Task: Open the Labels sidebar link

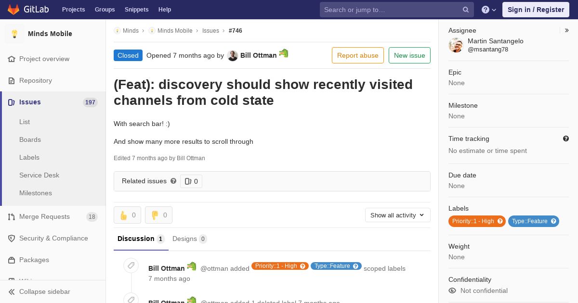Action: tap(29, 157)
